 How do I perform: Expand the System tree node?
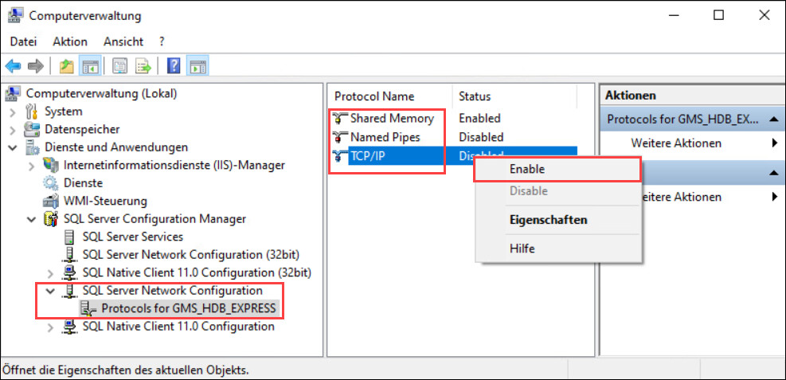(13, 112)
